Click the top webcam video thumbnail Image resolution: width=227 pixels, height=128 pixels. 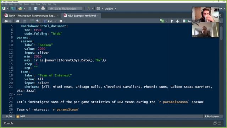205,15
